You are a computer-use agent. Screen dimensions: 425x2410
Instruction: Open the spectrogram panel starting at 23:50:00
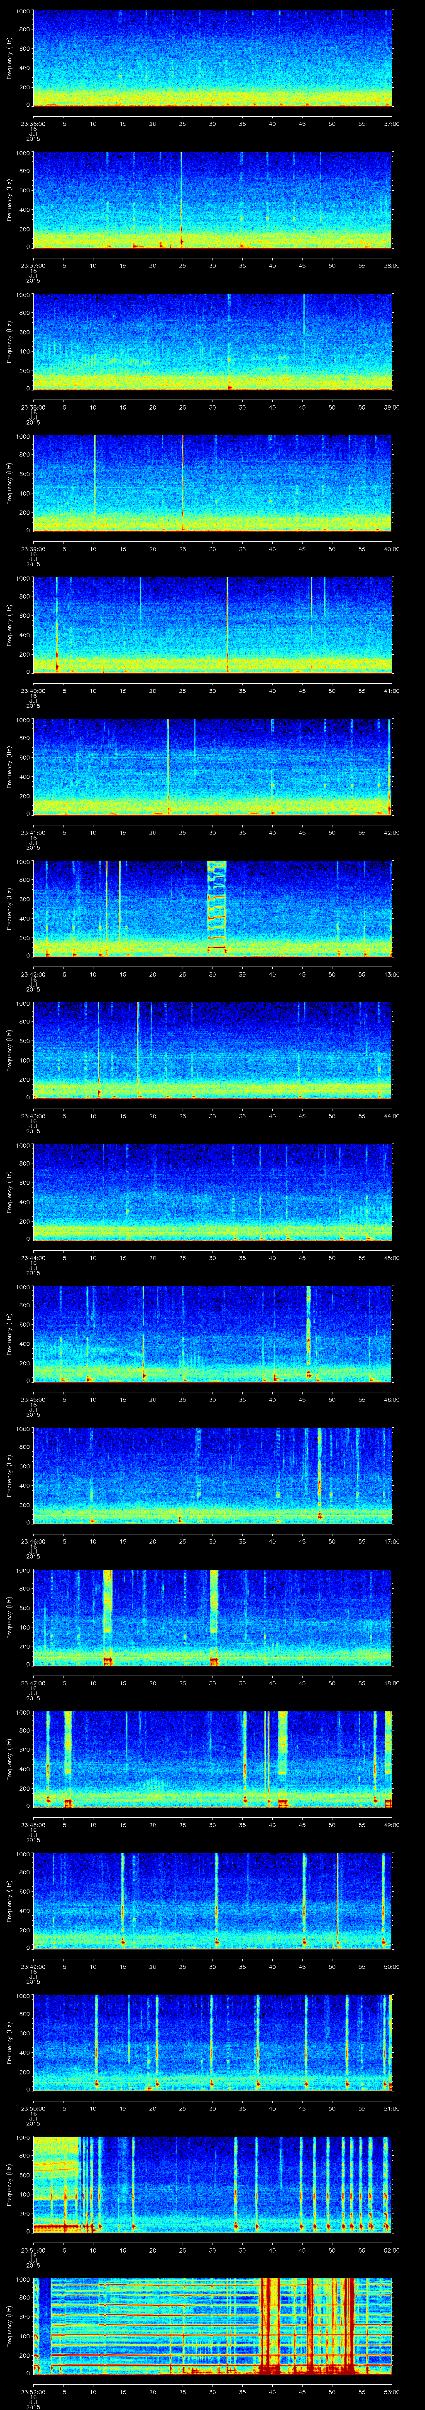click(213, 2042)
